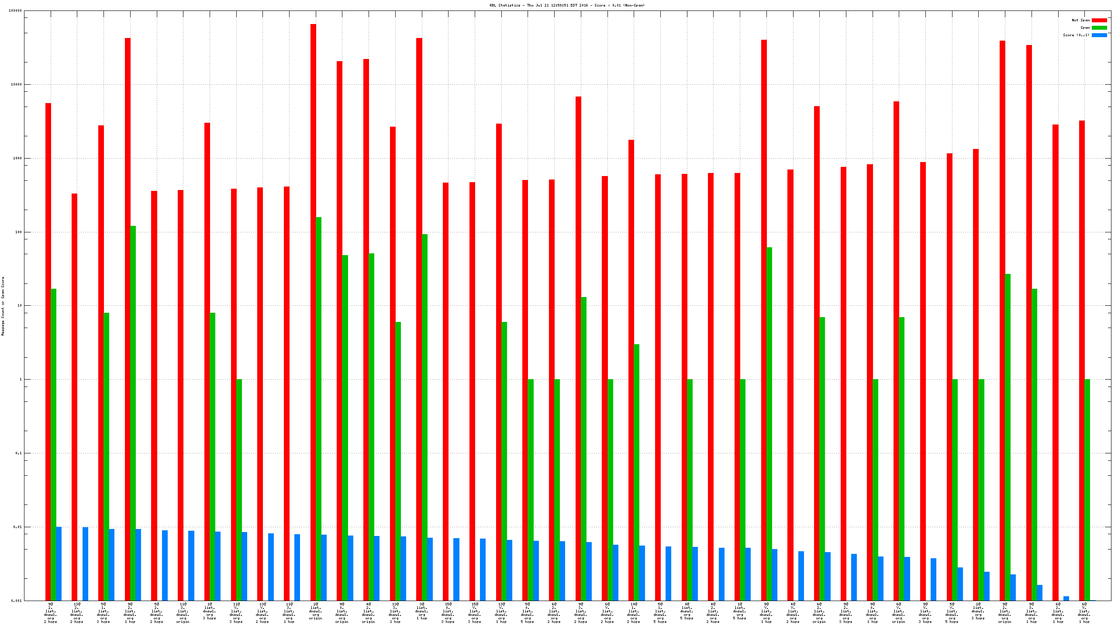Click the y-axis tick label 0.01
Image resolution: width=1118 pixels, height=629 pixels.
17,527
